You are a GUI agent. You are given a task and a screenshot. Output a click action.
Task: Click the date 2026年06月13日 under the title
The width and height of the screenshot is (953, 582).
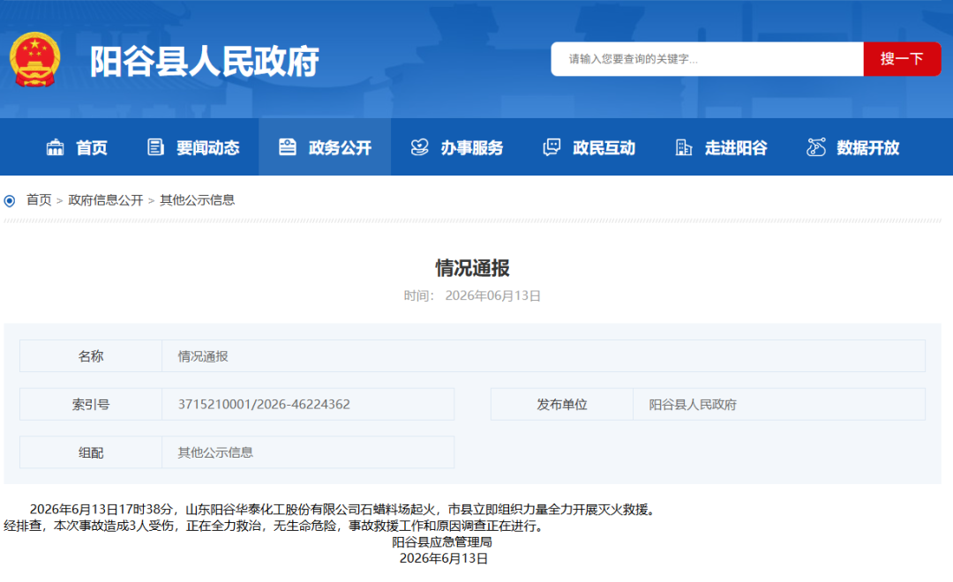coord(493,296)
